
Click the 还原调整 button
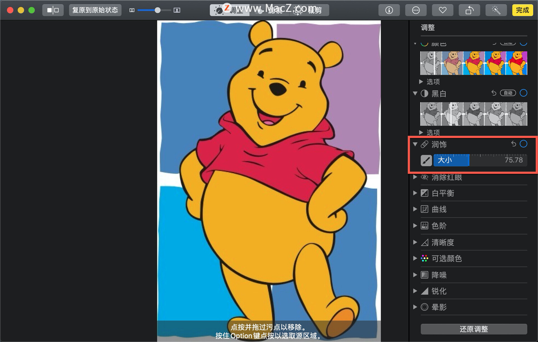tap(474, 329)
